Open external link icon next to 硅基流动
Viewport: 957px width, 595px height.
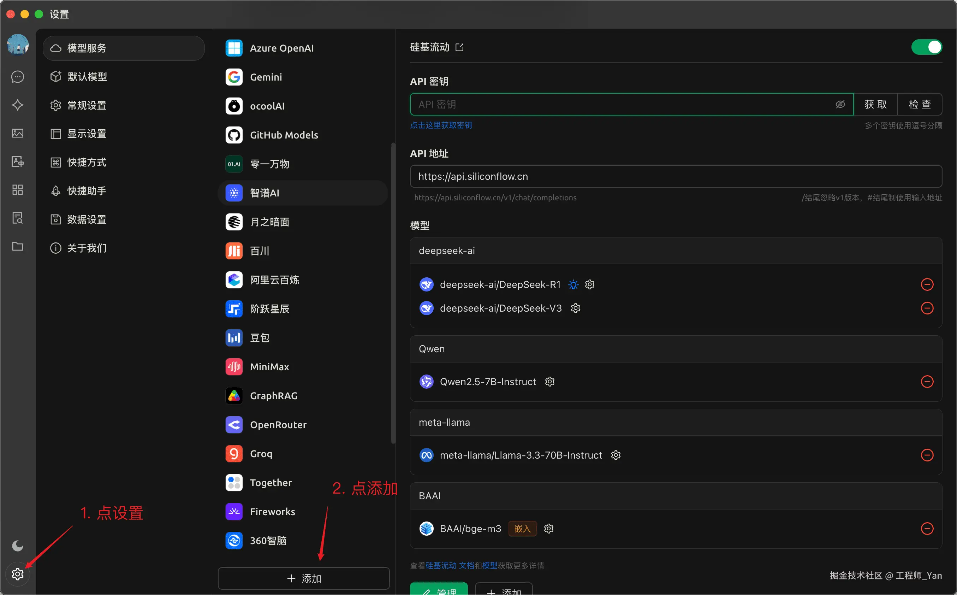[459, 48]
